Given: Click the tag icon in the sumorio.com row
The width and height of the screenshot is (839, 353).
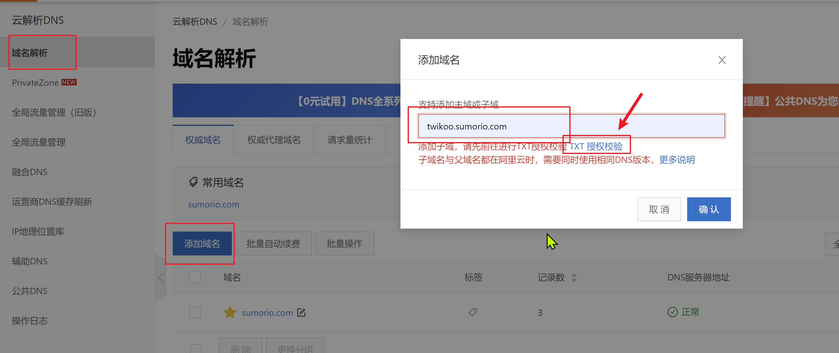Looking at the screenshot, I should (x=472, y=312).
